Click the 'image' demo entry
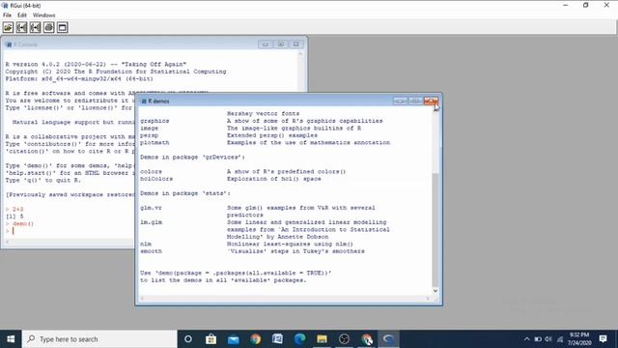Screen dimensions: 618x348 [x=149, y=129]
